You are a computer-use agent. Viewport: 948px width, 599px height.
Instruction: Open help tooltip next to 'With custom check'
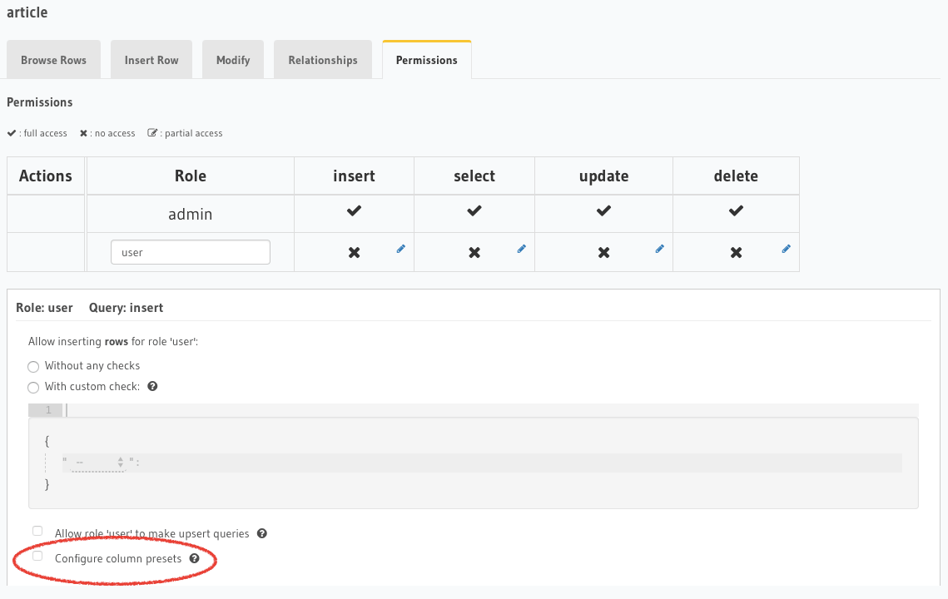point(152,386)
